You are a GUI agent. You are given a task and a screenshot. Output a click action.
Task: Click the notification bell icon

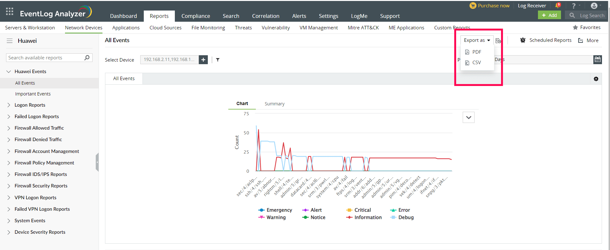(x=557, y=5)
